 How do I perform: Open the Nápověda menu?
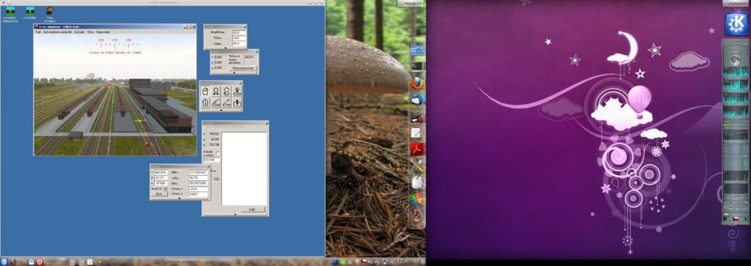[x=103, y=32]
